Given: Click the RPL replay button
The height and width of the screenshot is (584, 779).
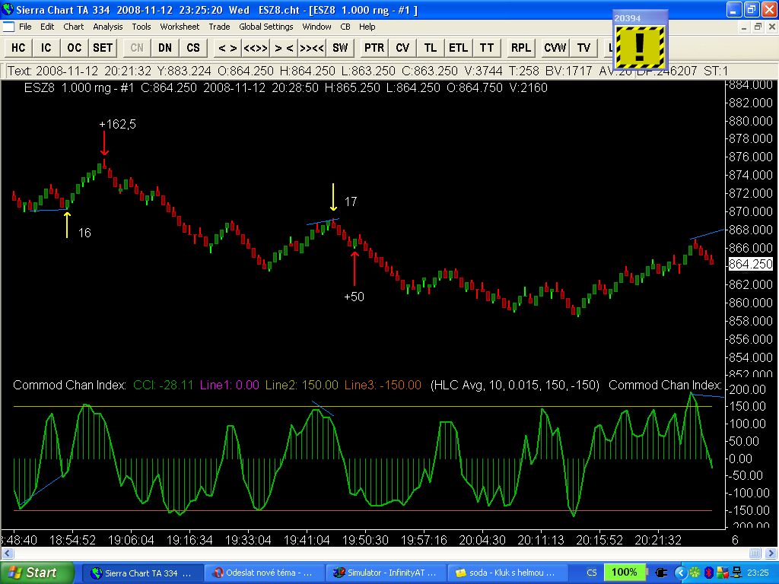Looking at the screenshot, I should (x=521, y=47).
